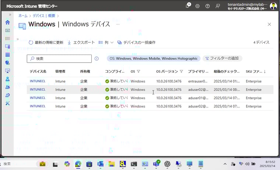The width and height of the screenshot is (280, 170).
Task: Click aduser01@... primary user cell
Action: click(x=198, y=98)
